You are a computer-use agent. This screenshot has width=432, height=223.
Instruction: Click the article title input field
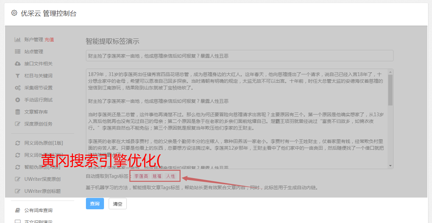pyautogui.click(x=239, y=56)
